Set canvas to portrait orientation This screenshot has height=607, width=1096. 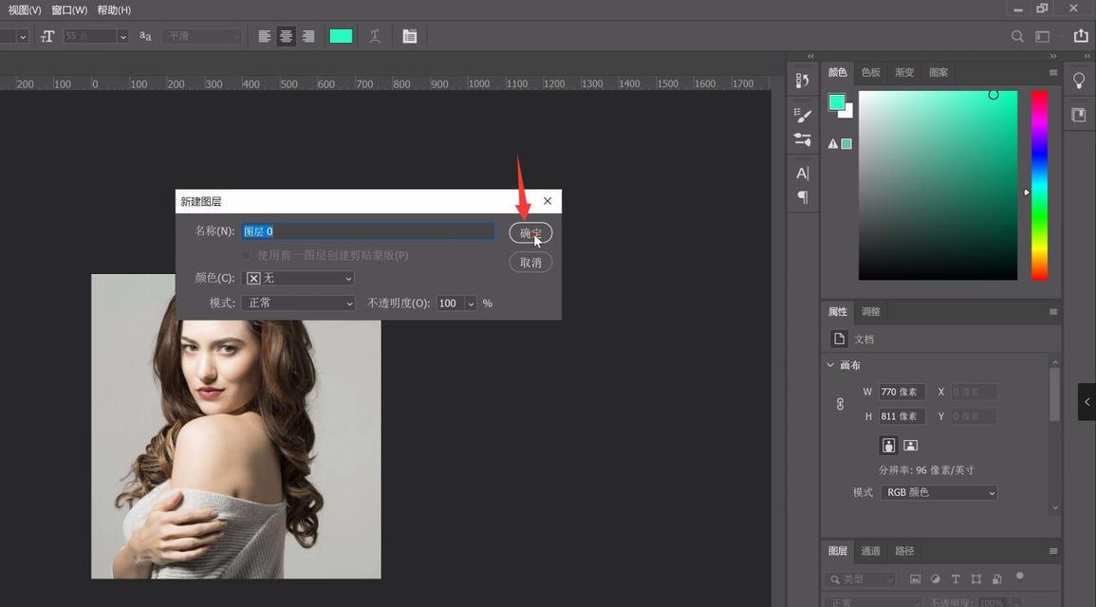click(x=887, y=445)
